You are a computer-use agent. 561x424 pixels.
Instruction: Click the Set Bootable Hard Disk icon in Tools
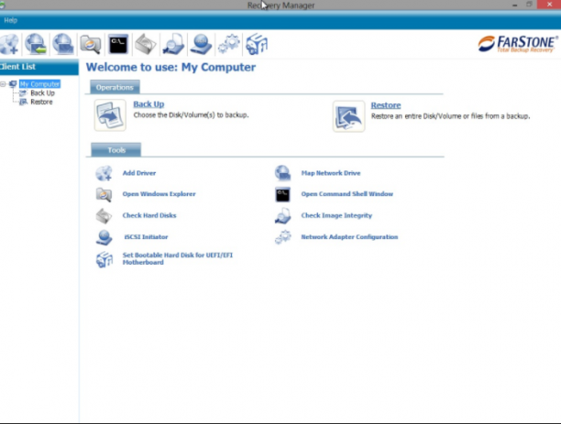click(104, 259)
